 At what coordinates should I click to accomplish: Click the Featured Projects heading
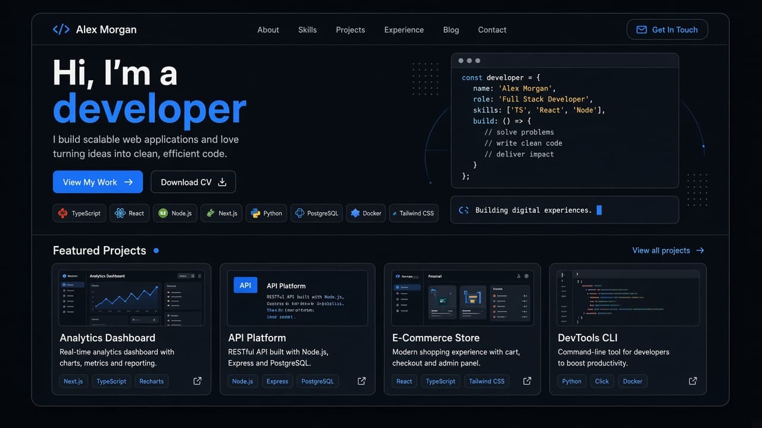point(99,250)
